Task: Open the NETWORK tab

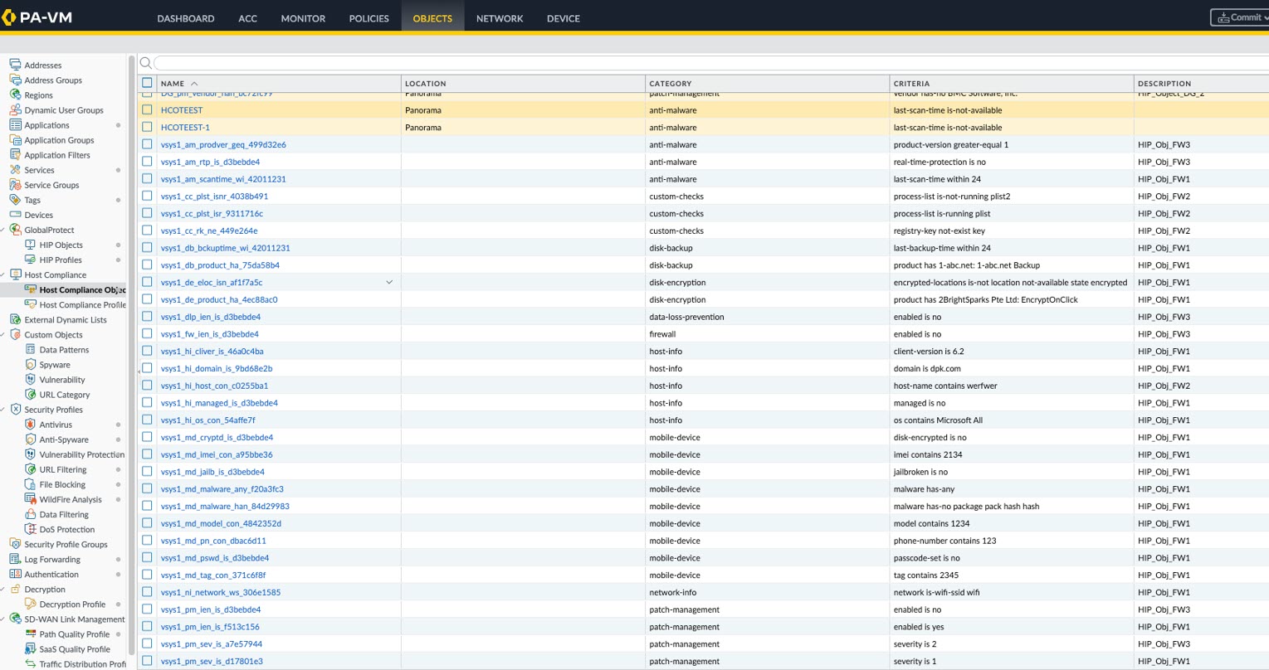Action: pyautogui.click(x=499, y=18)
